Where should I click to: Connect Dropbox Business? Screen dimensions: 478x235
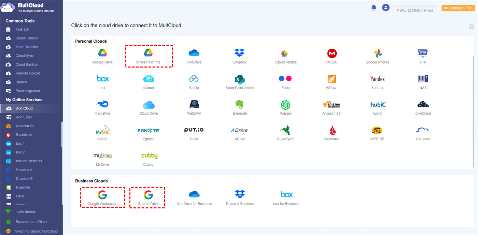(240, 198)
